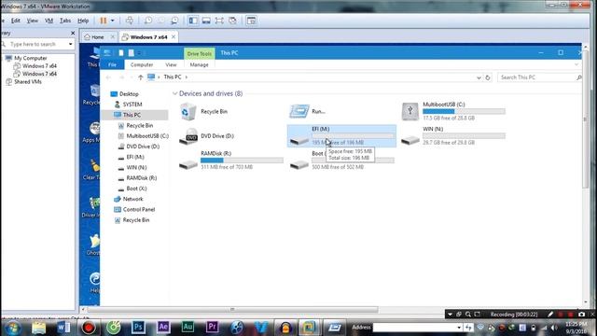Open the Explorer Computer ribbon tab
597x336 pixels.
tap(142, 64)
